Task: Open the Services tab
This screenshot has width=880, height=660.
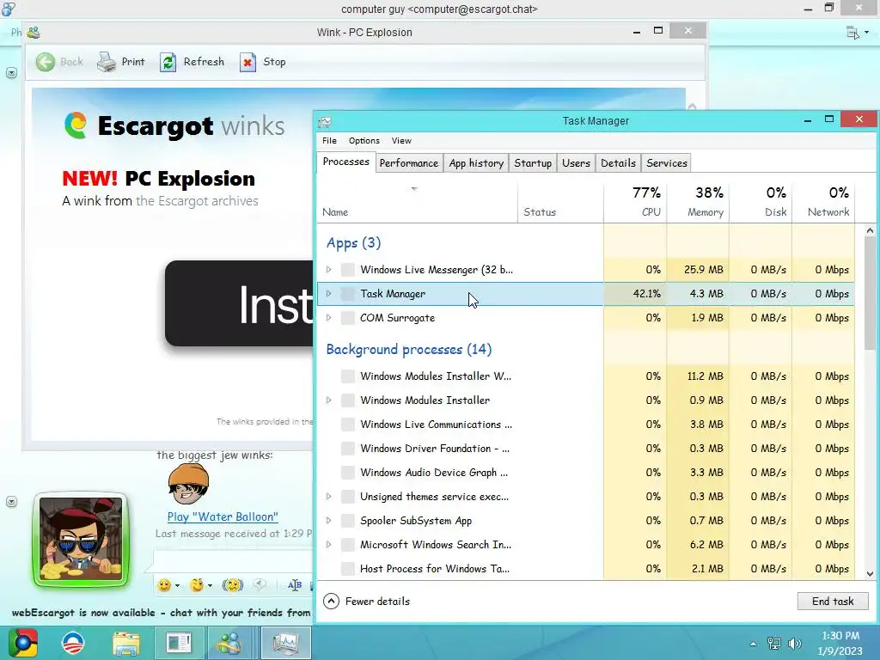Action: pos(666,163)
